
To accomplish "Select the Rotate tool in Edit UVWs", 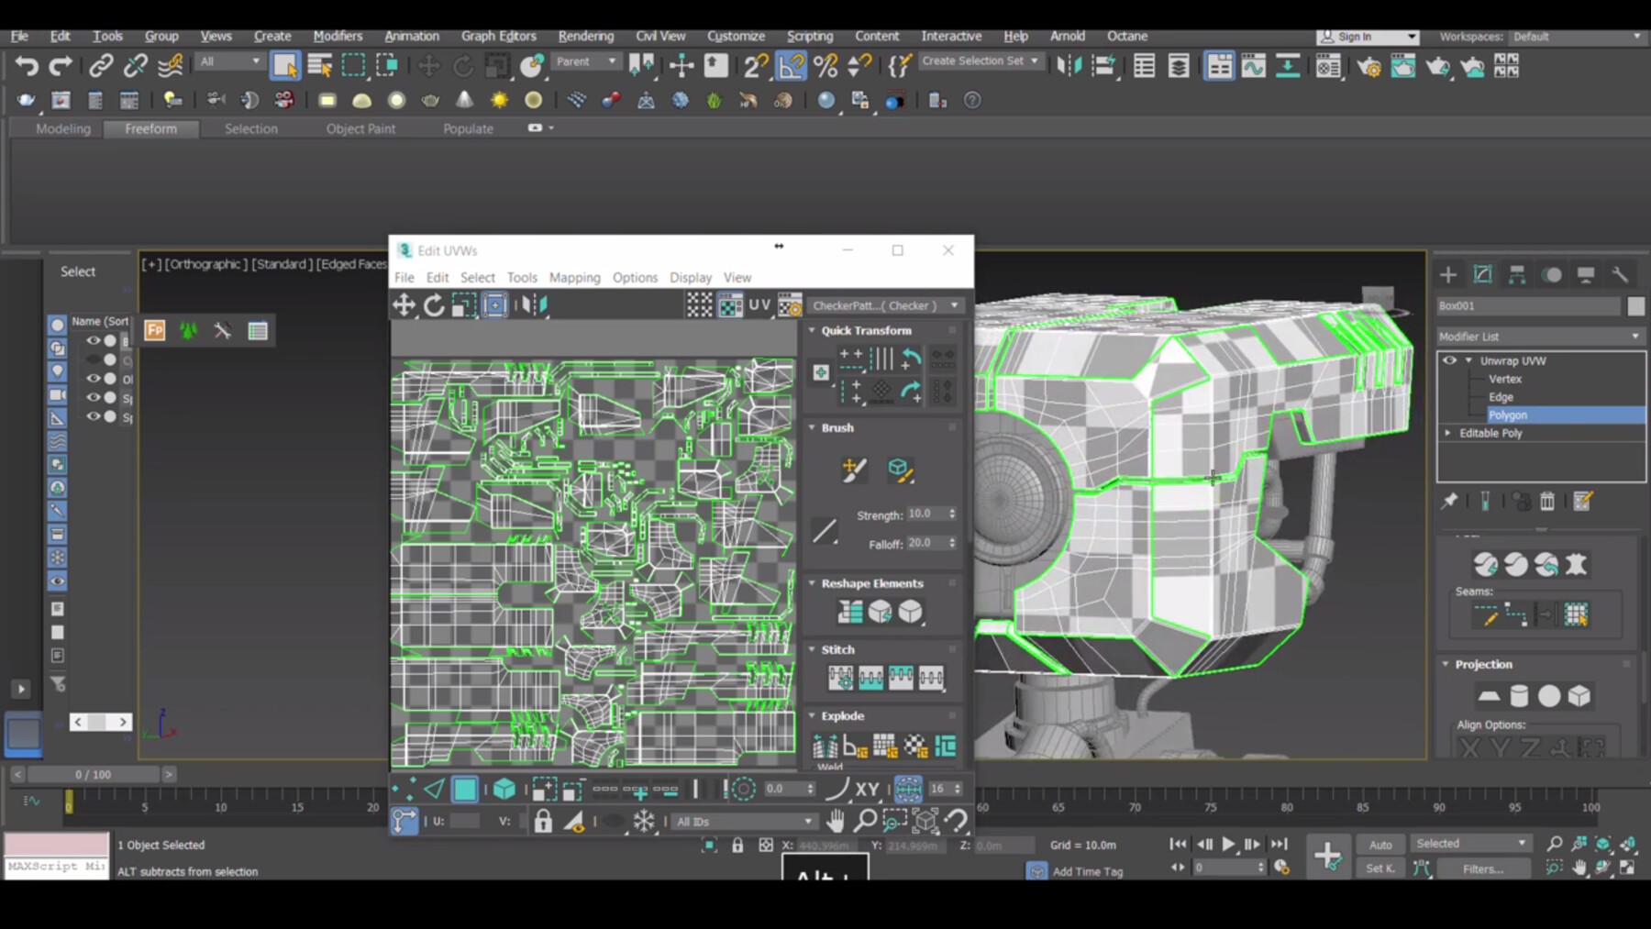I will [434, 305].
